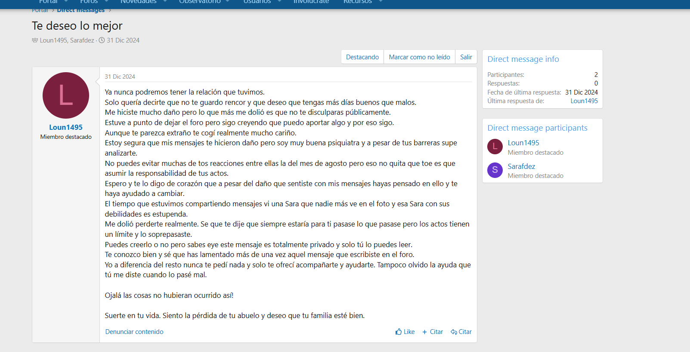Open the Observatorio menu in top navigation

(x=200, y=2)
